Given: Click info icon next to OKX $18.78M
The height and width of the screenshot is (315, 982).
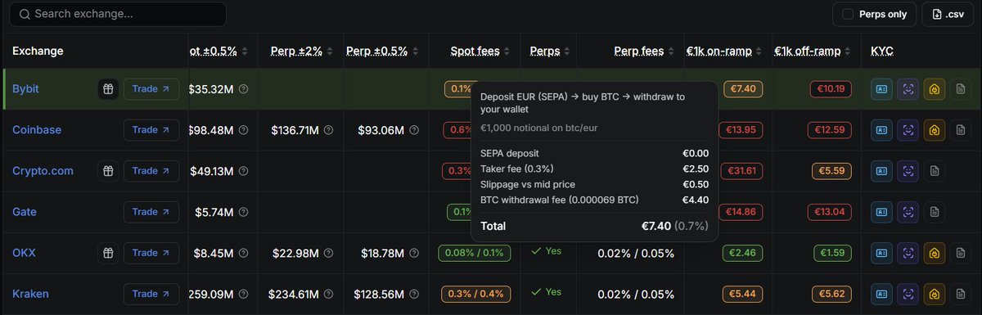Looking at the screenshot, I should (x=413, y=254).
